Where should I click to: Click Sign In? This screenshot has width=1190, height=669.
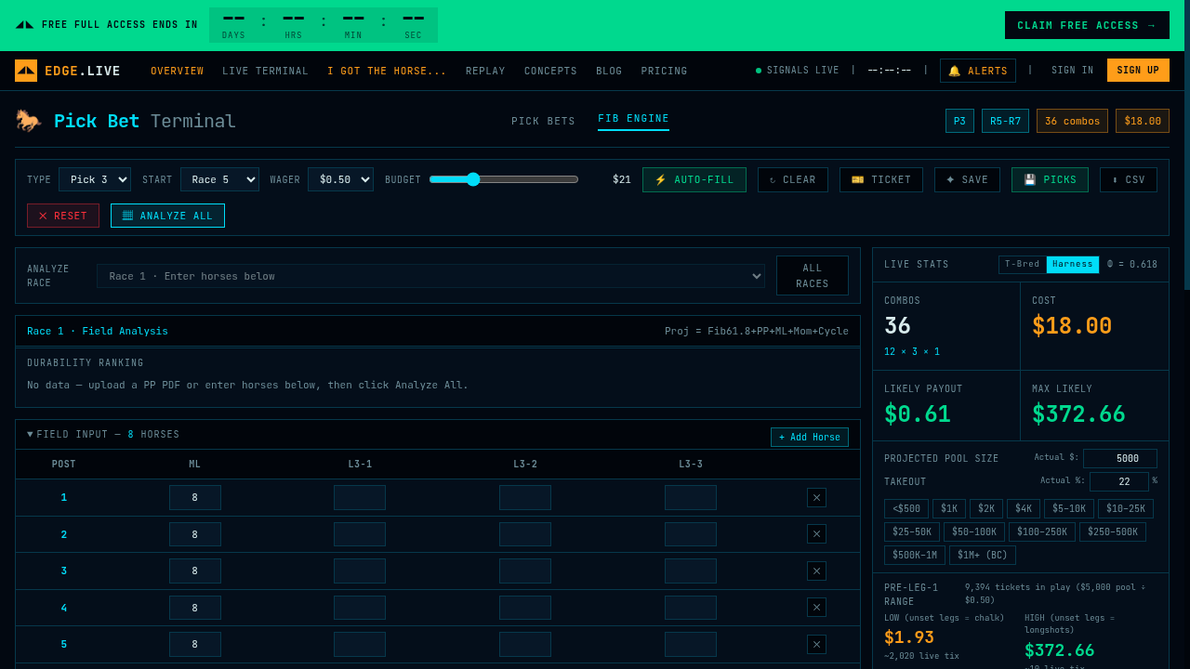point(1072,71)
